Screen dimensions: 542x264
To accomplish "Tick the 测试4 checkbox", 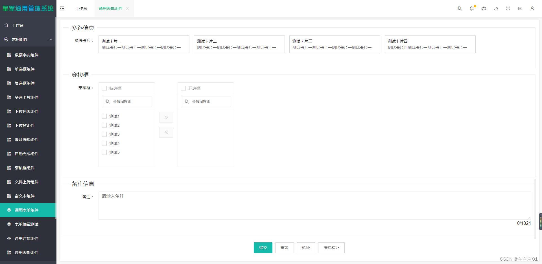I will pyautogui.click(x=104, y=143).
